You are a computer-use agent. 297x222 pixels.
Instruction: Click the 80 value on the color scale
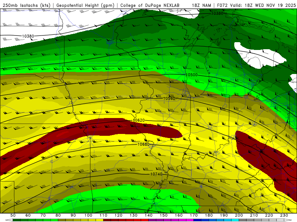58,215
